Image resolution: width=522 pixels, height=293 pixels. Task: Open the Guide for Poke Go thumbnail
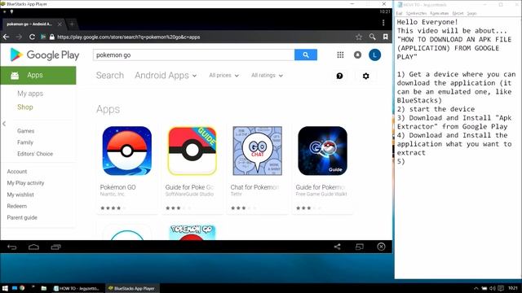pos(192,151)
